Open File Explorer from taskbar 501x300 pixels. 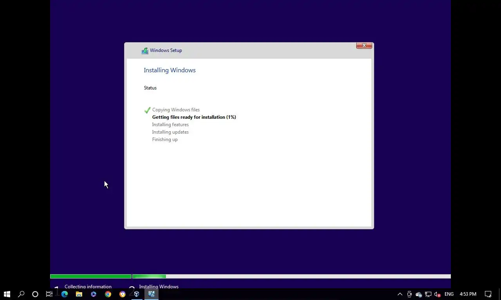click(79, 294)
